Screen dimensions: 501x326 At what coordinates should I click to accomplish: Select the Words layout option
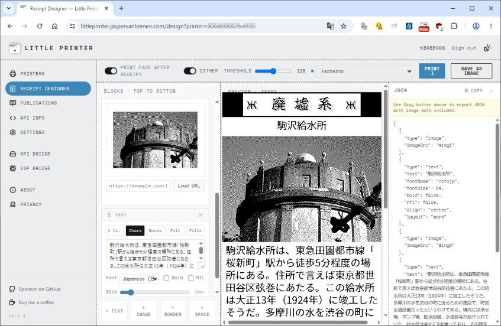pos(156,231)
